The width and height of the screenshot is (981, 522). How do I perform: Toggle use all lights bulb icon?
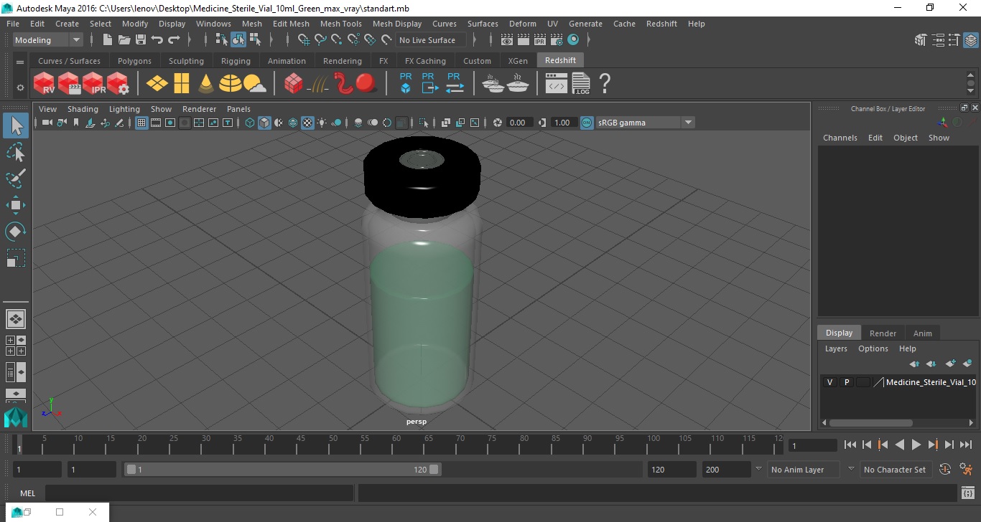[322, 123]
